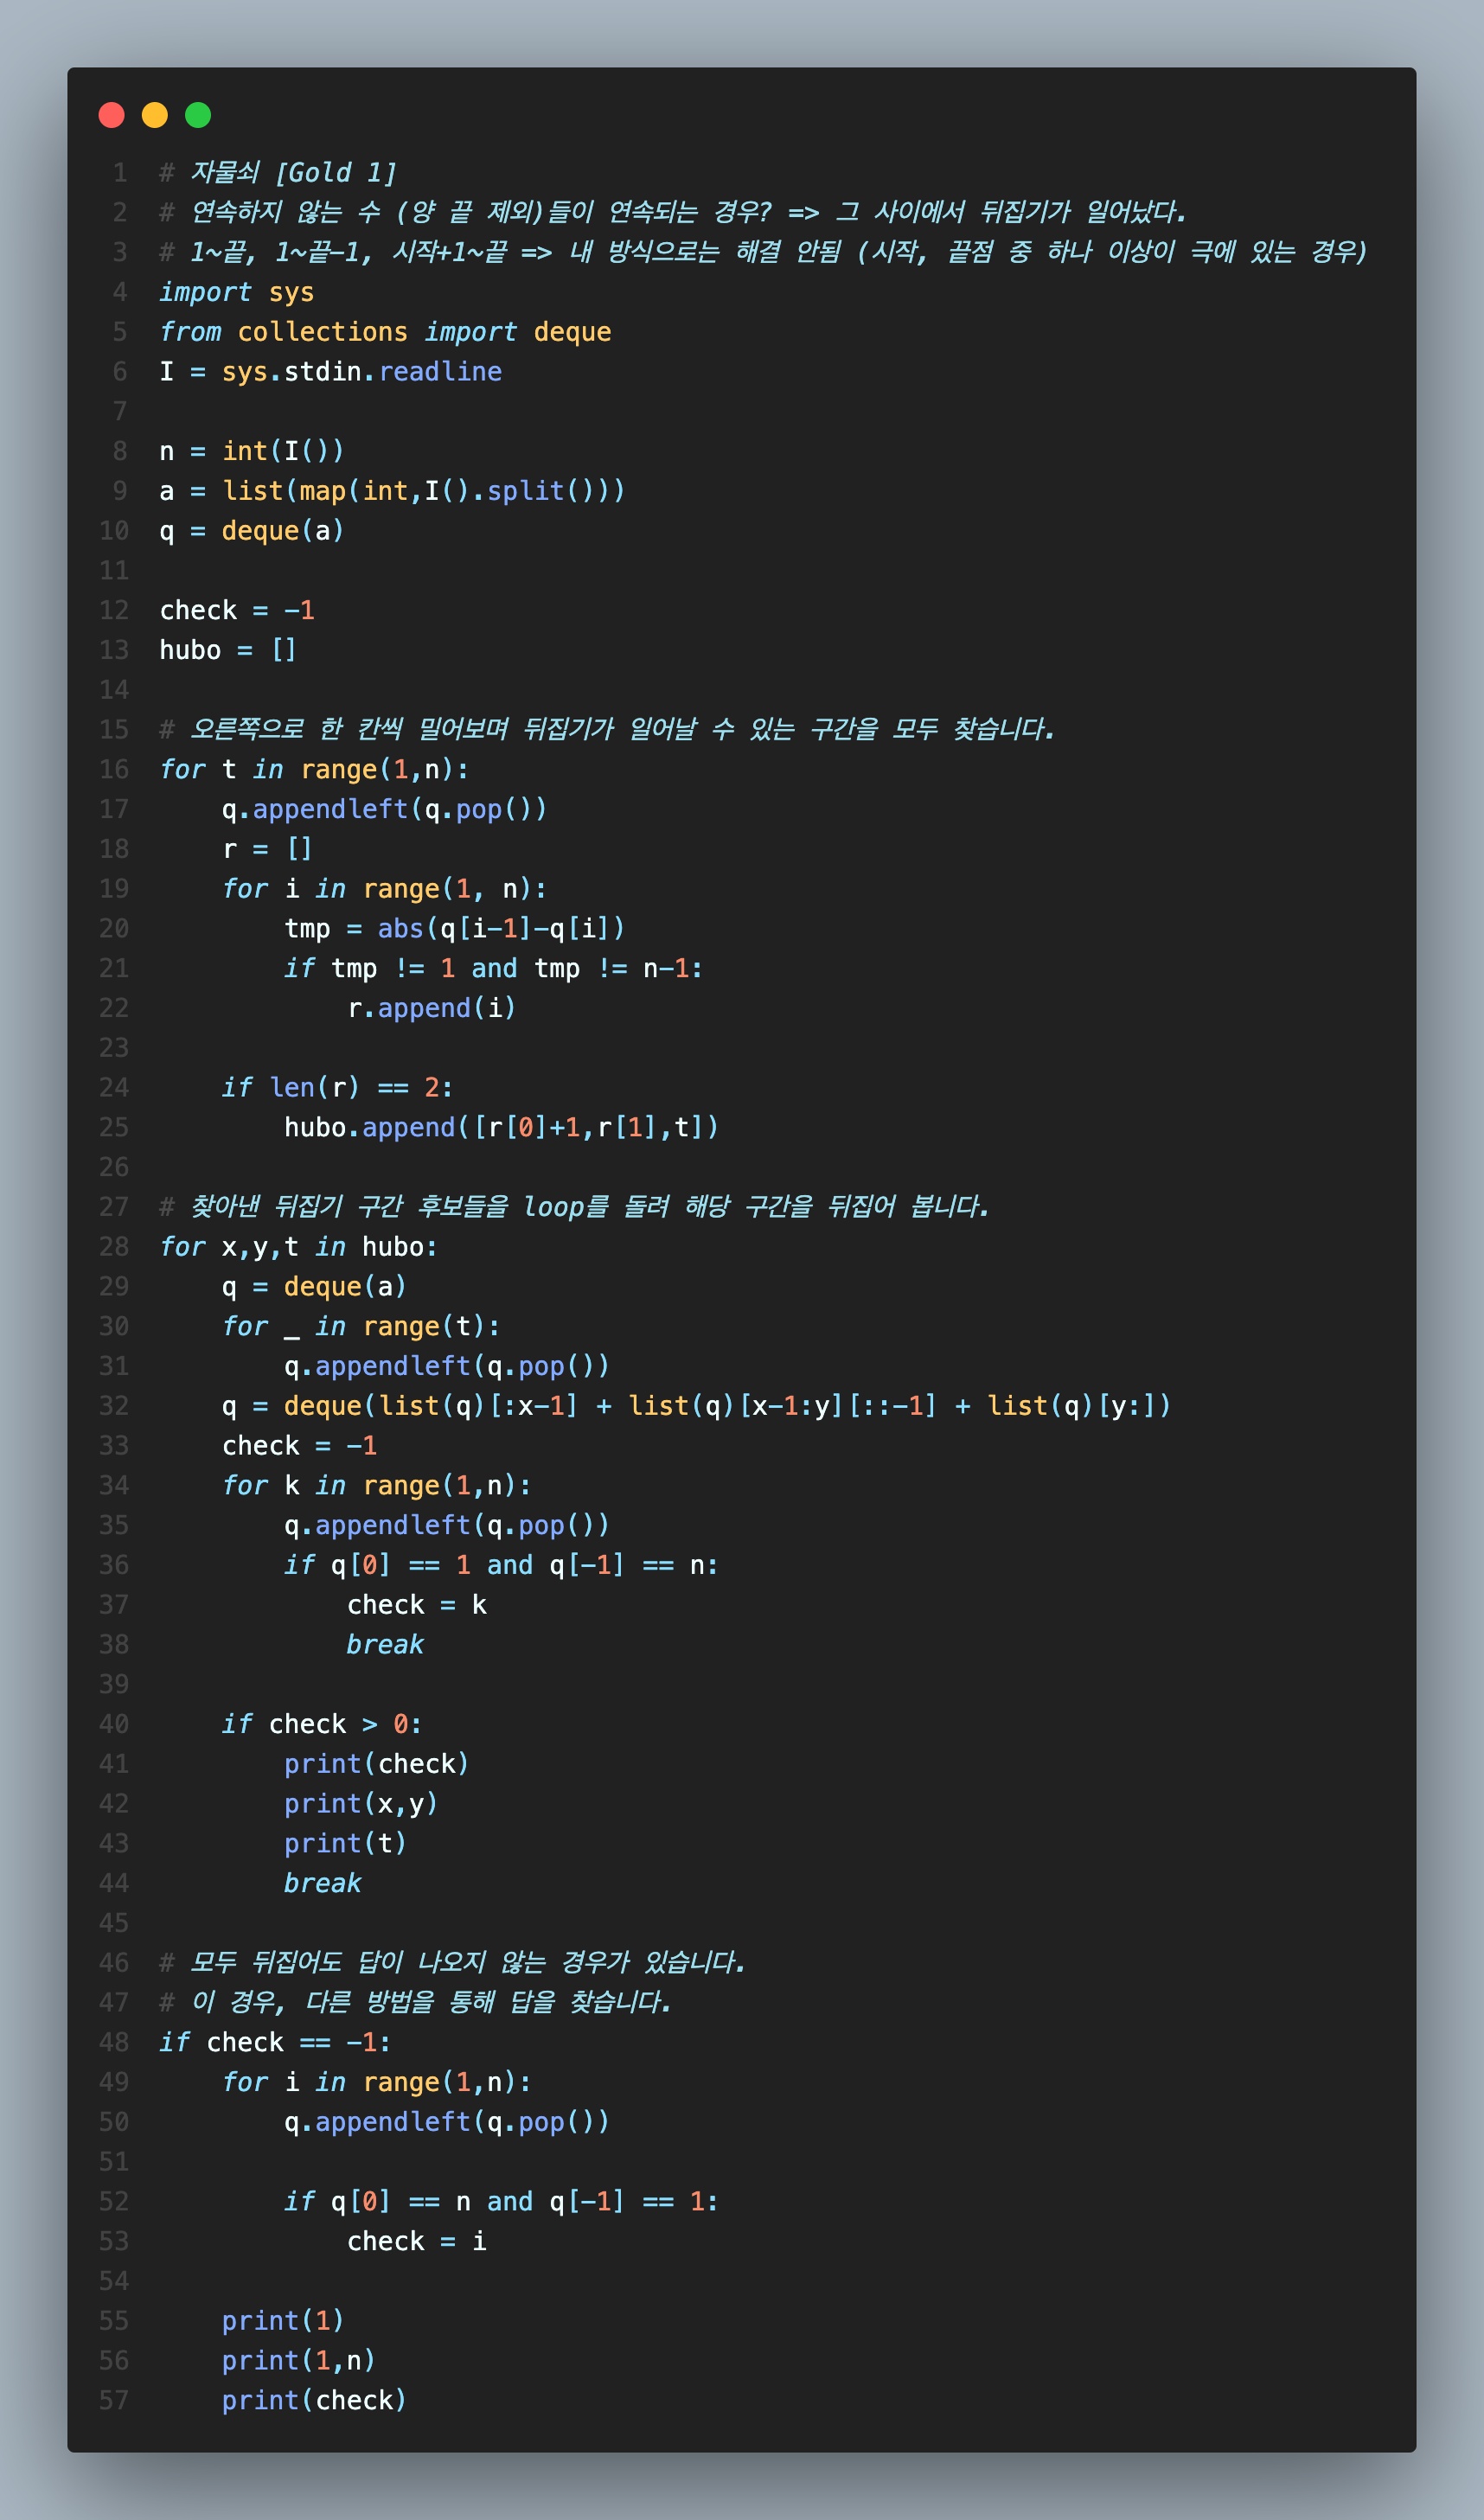
Task: Click the comment '# 자물쇠 [Gold 1]'
Action: (x=278, y=173)
